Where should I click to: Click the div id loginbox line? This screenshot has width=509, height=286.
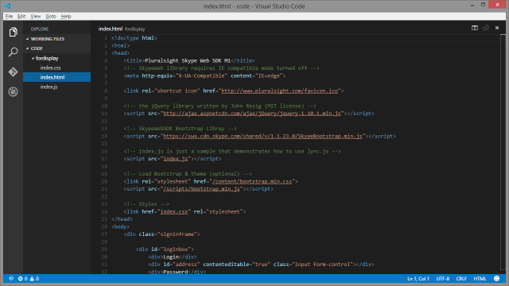165,249
